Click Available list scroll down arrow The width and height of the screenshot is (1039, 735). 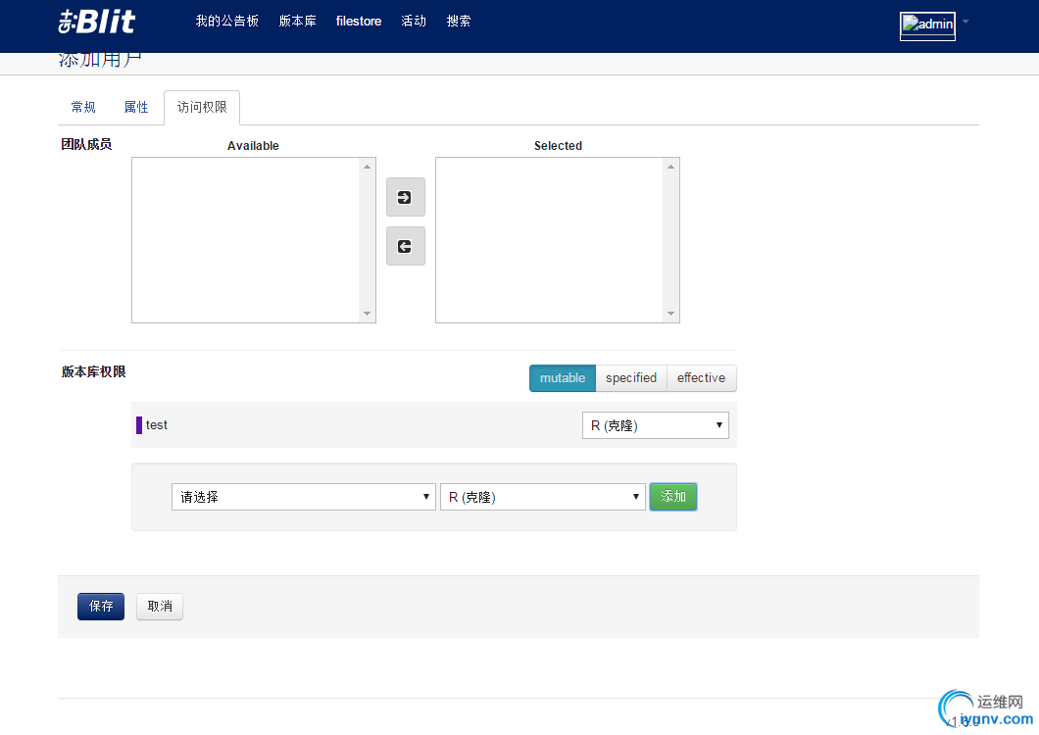pyautogui.click(x=368, y=314)
